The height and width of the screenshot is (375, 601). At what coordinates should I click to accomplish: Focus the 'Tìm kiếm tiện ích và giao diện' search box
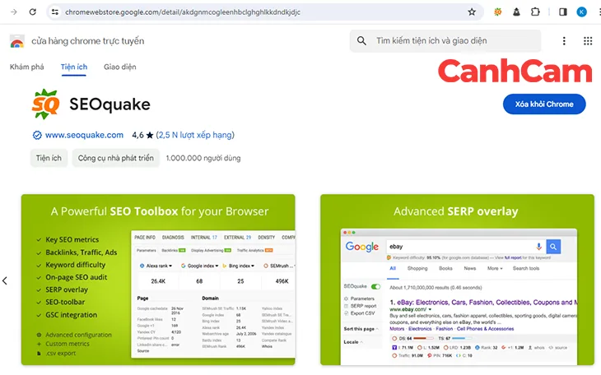pos(445,40)
